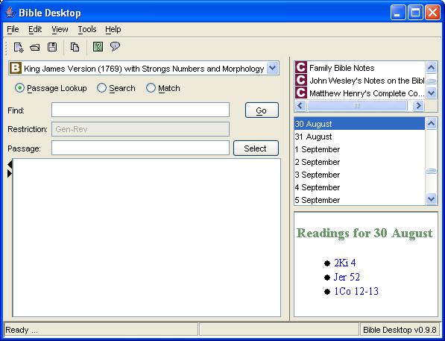
Task: Click the Go button
Action: tap(262, 110)
